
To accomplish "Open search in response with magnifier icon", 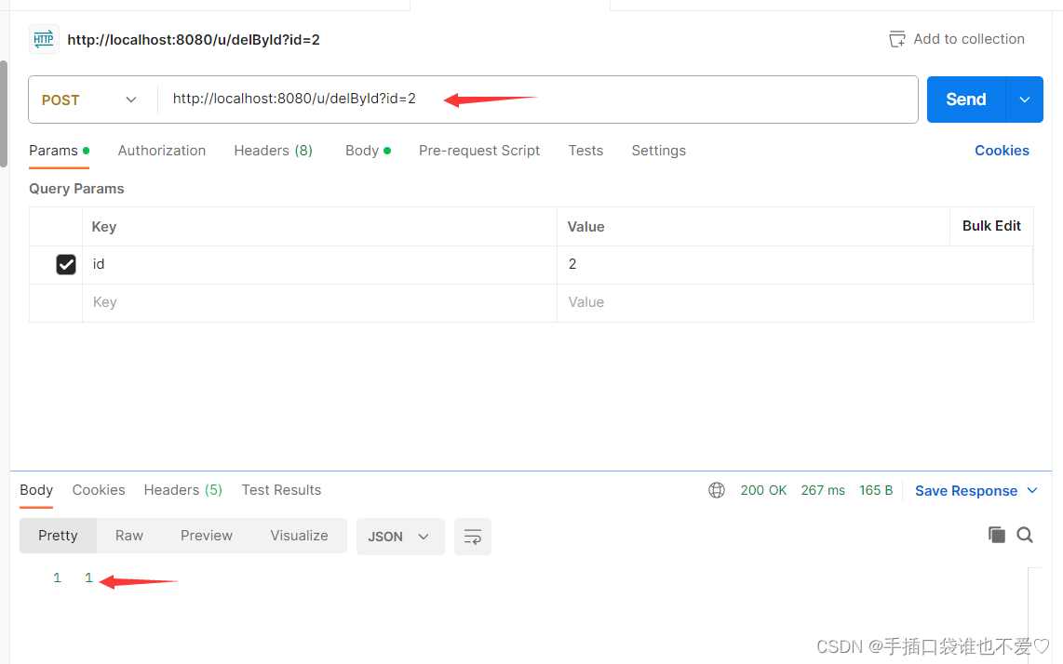I will pyautogui.click(x=1024, y=536).
